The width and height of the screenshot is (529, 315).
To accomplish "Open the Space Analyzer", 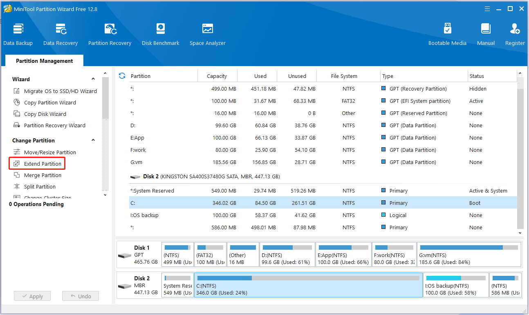I will coord(208,34).
